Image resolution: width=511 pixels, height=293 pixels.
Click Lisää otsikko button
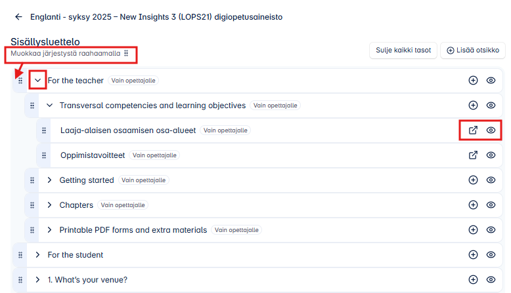pyautogui.click(x=473, y=50)
